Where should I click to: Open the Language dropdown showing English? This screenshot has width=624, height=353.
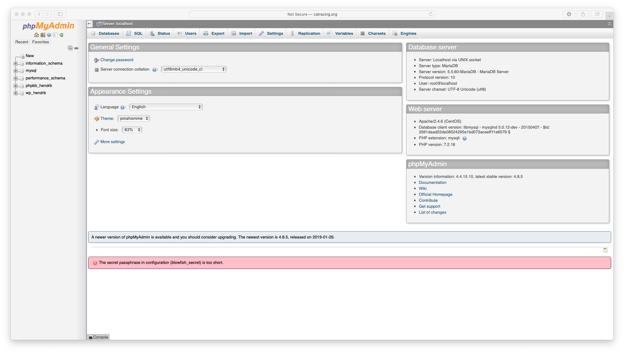[x=166, y=107]
